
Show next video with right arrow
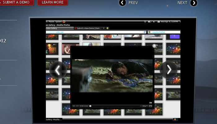click(x=169, y=70)
